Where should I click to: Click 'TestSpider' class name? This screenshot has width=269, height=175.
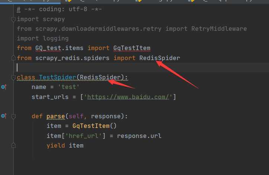tap(58, 77)
